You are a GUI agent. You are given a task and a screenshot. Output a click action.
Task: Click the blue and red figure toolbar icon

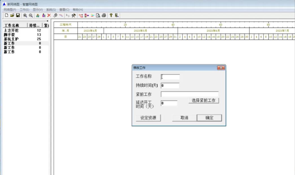pos(44,15)
